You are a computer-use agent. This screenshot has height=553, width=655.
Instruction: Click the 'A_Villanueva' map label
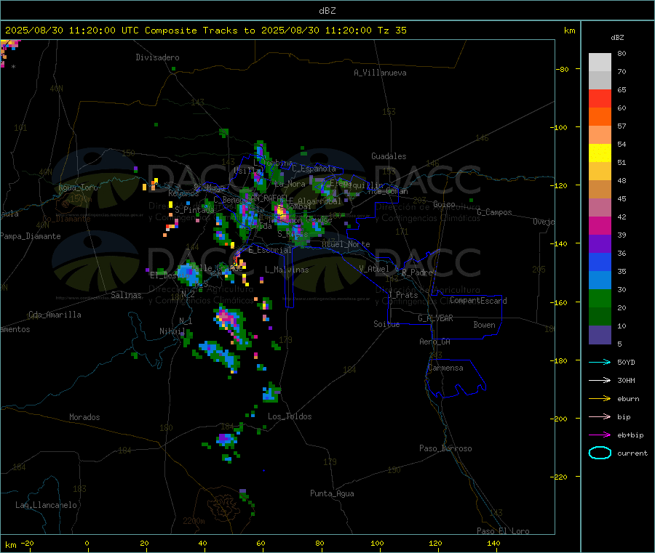[380, 73]
